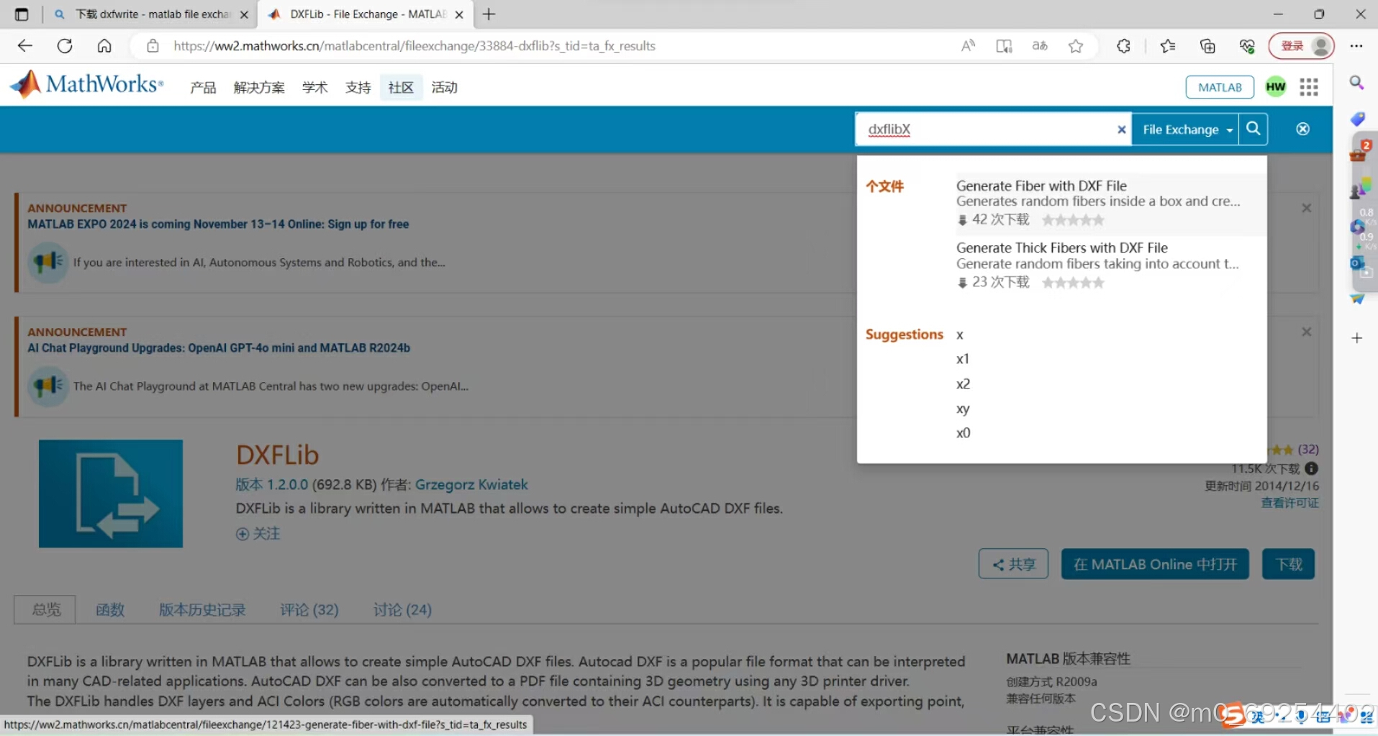Open the tab actions menu icon
The width and height of the screenshot is (1378, 736).
(22, 14)
